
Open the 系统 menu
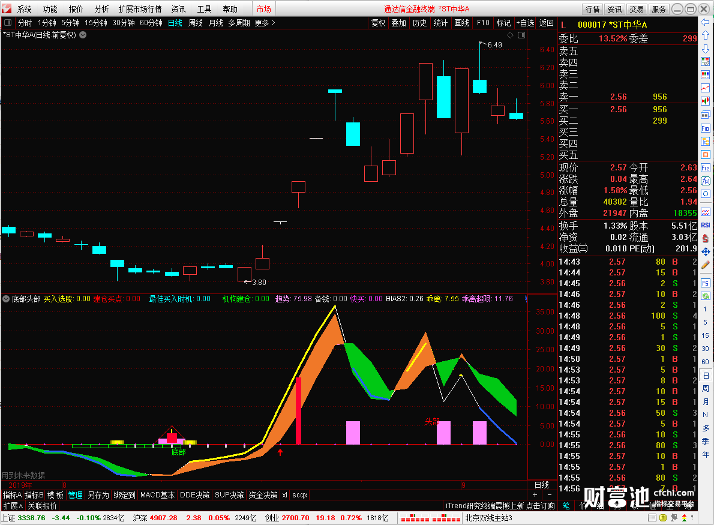click(x=25, y=9)
